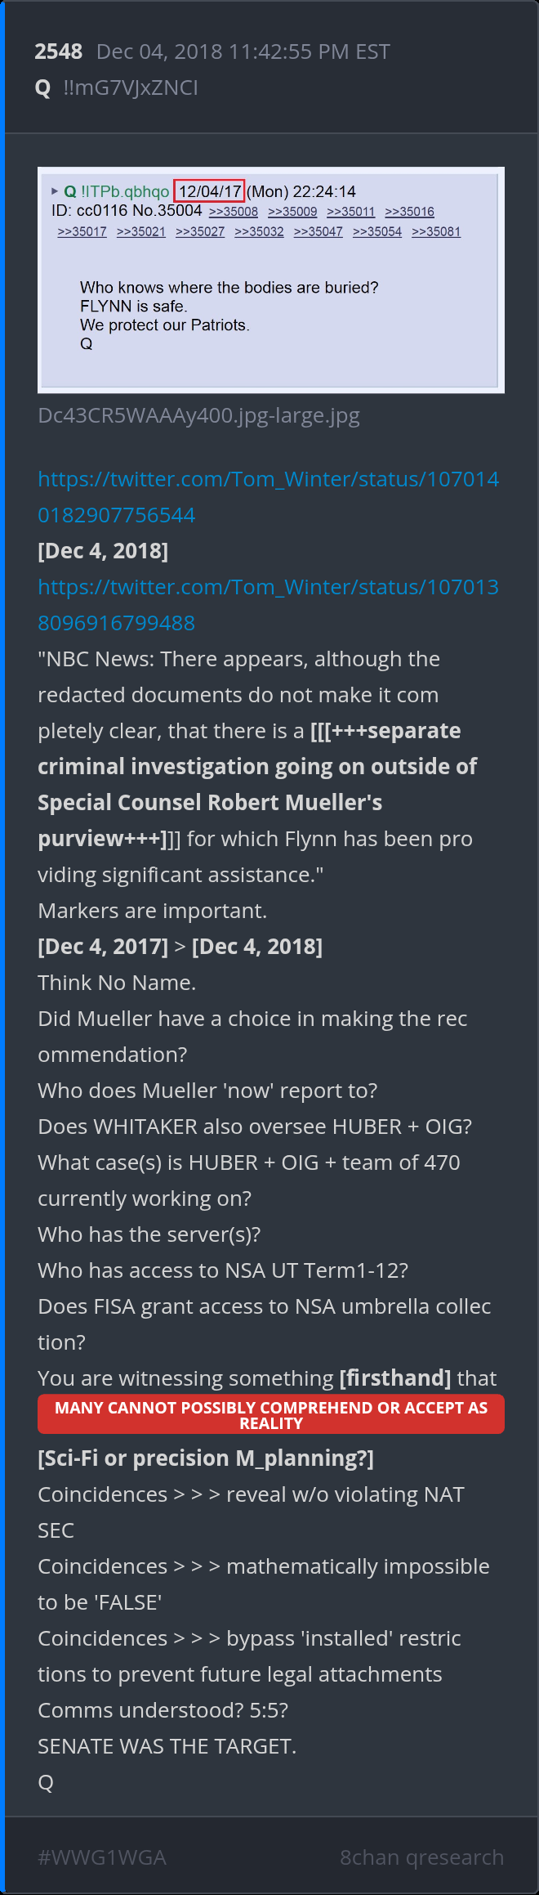Click the red-boxed 12/04/17 date
The image size is (539, 1895).
click(x=209, y=191)
